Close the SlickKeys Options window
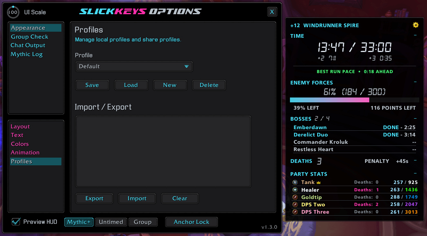The image size is (427, 236). pos(272,12)
